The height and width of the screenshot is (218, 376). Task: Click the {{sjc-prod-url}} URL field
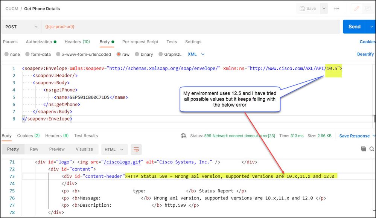point(191,27)
